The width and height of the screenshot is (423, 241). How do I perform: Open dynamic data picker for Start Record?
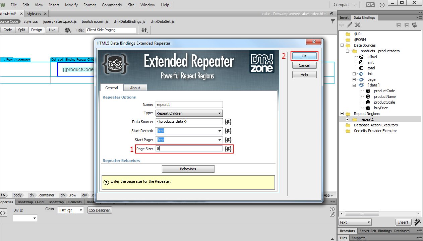pos(228,131)
